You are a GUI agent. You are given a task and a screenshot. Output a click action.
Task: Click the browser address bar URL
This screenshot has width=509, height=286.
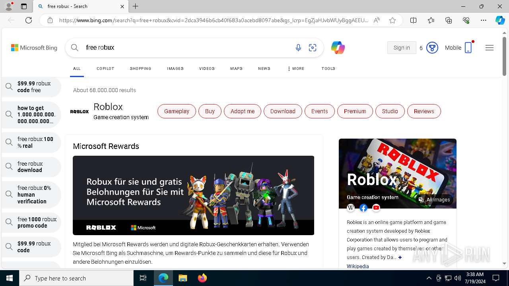(214, 20)
